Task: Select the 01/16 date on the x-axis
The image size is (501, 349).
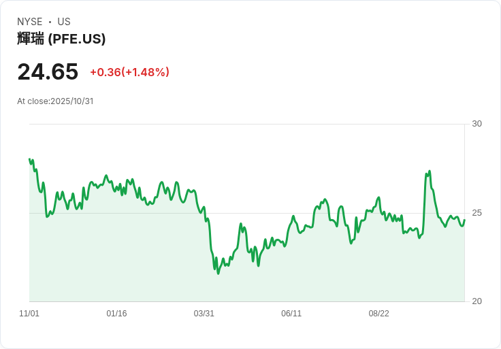Action: [x=116, y=314]
